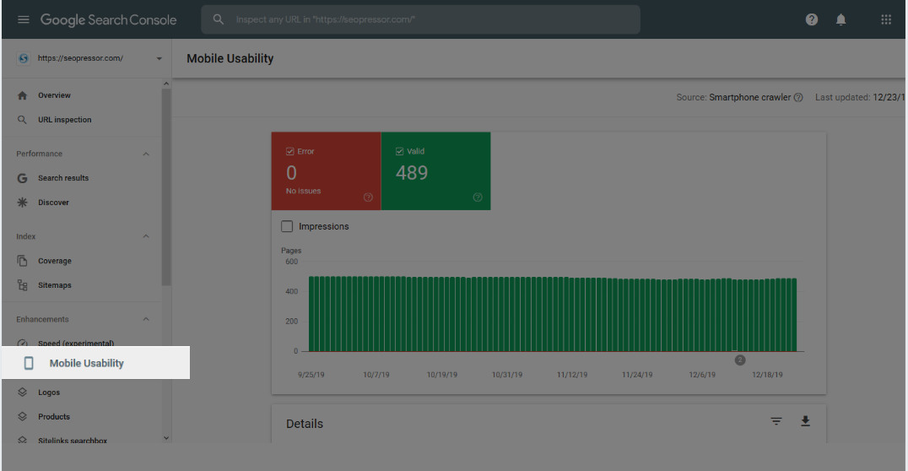Click the Mobile Usability page heading
Viewport: 908px width, 471px height.
click(230, 58)
